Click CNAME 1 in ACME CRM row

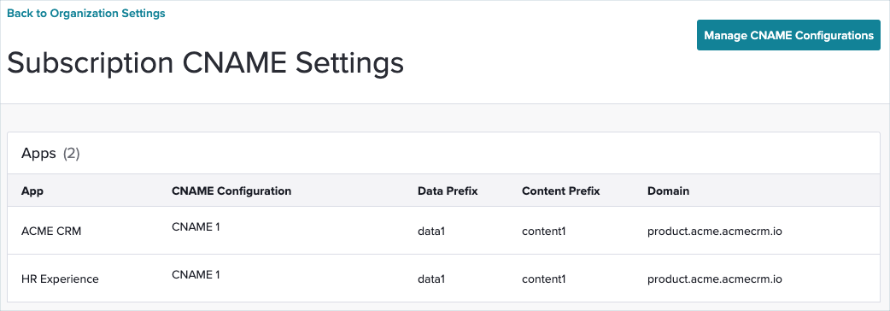pos(196,227)
